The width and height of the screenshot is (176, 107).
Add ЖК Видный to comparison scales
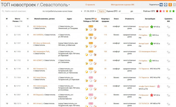coord(168,95)
